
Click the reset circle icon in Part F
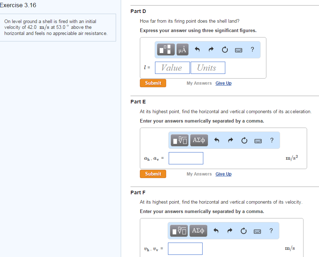point(243,231)
